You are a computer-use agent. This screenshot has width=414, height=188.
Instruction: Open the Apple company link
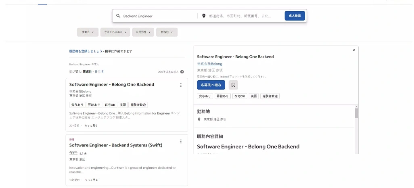pyautogui.click(x=73, y=152)
